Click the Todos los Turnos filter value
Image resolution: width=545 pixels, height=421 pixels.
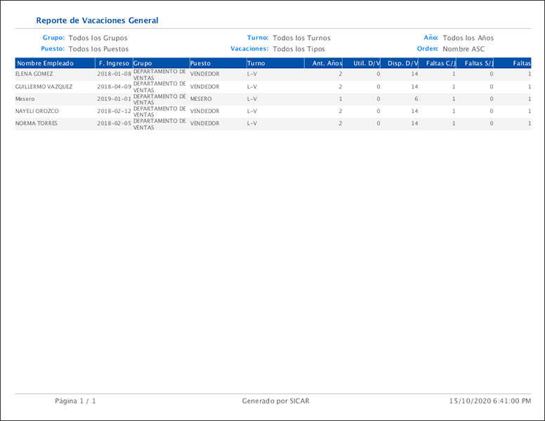tap(301, 38)
